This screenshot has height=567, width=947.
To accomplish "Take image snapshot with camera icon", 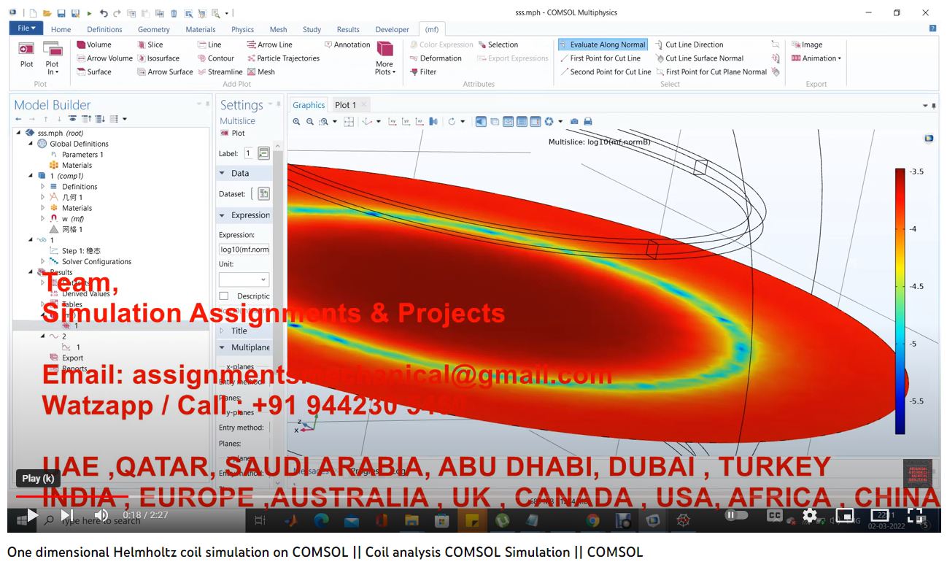I will click(x=574, y=122).
